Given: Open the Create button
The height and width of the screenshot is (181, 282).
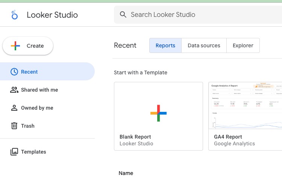Looking at the screenshot, I should [x=28, y=46].
